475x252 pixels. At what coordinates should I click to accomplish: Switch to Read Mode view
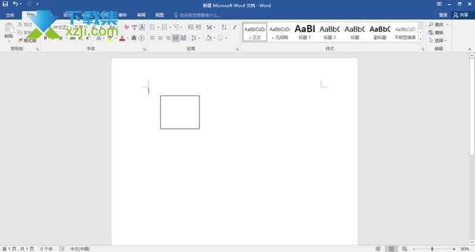click(378, 249)
